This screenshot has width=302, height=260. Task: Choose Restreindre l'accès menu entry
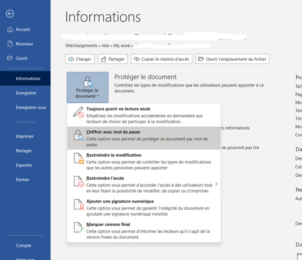tap(144, 184)
